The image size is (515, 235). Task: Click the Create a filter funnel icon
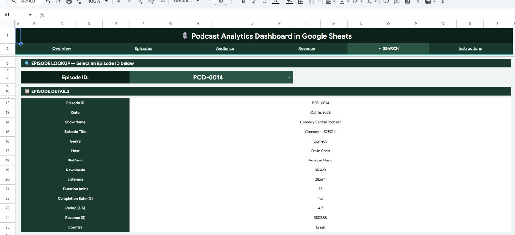[418, 1]
